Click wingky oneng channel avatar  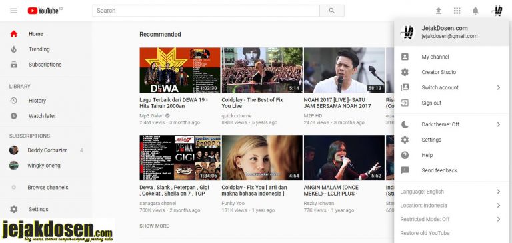14,166
